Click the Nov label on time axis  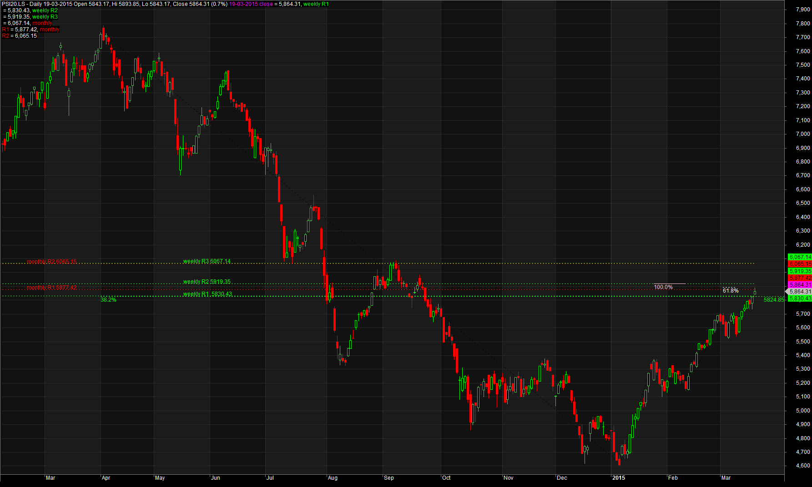tap(509, 478)
